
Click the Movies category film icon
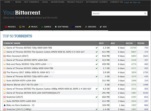click(x=6, y=27)
